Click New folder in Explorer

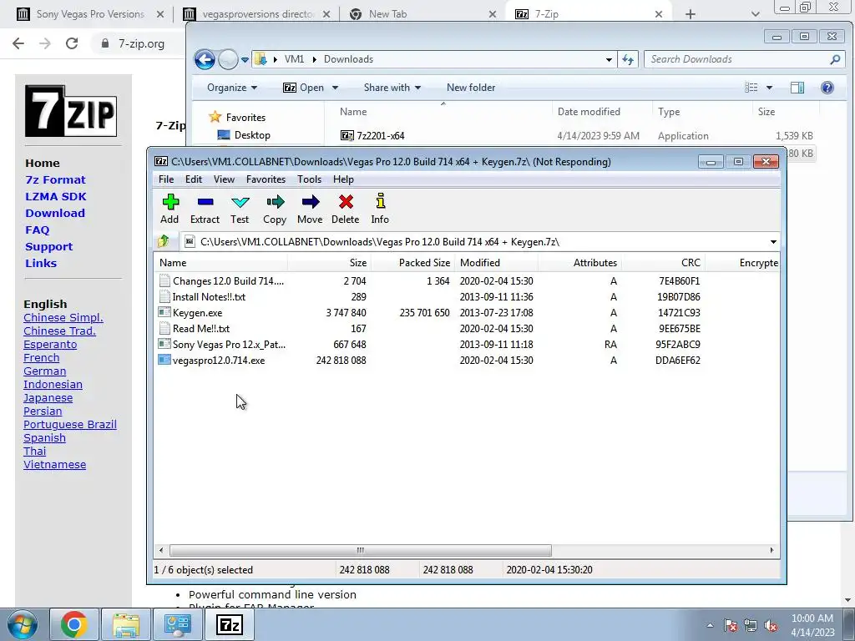coord(471,87)
